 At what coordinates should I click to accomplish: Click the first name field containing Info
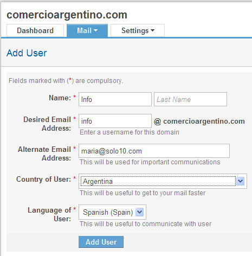[x=115, y=99]
